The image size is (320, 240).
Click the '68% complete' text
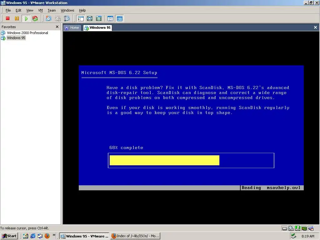coord(126,147)
